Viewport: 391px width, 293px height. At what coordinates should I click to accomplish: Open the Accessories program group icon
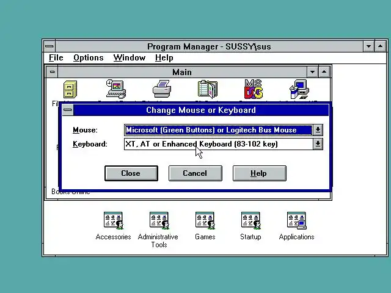114,221
